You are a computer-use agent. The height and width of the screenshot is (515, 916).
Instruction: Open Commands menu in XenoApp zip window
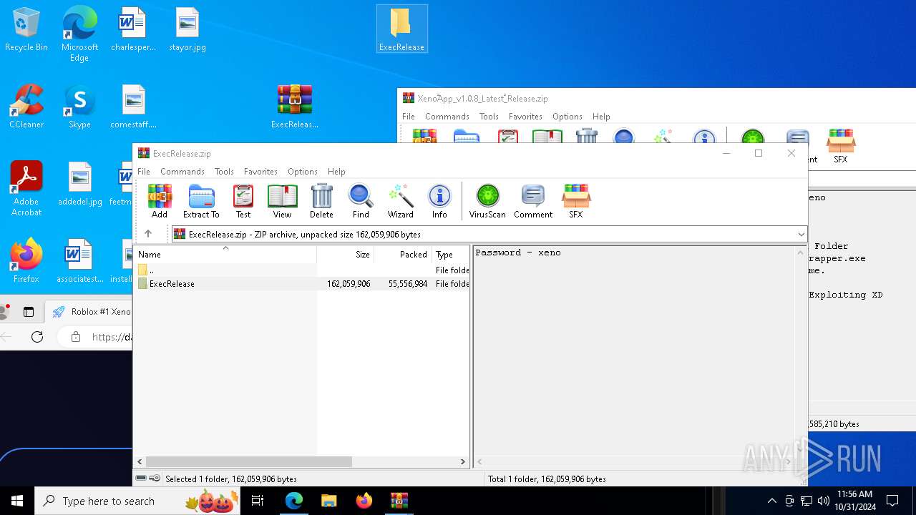click(447, 117)
